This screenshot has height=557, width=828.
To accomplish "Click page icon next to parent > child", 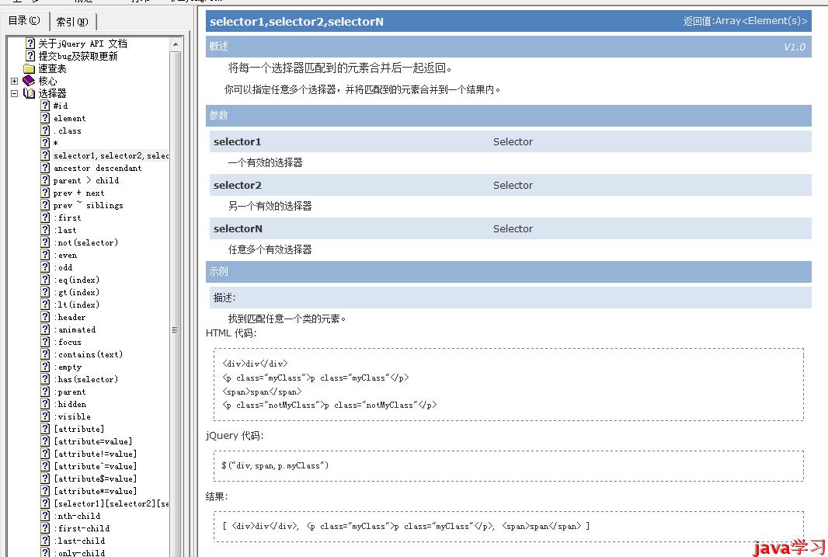I will pos(45,180).
